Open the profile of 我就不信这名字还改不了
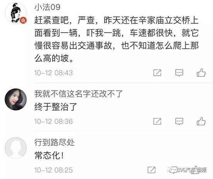Image resolution: width=213 pixels, height=179 pixels. pos(79,94)
